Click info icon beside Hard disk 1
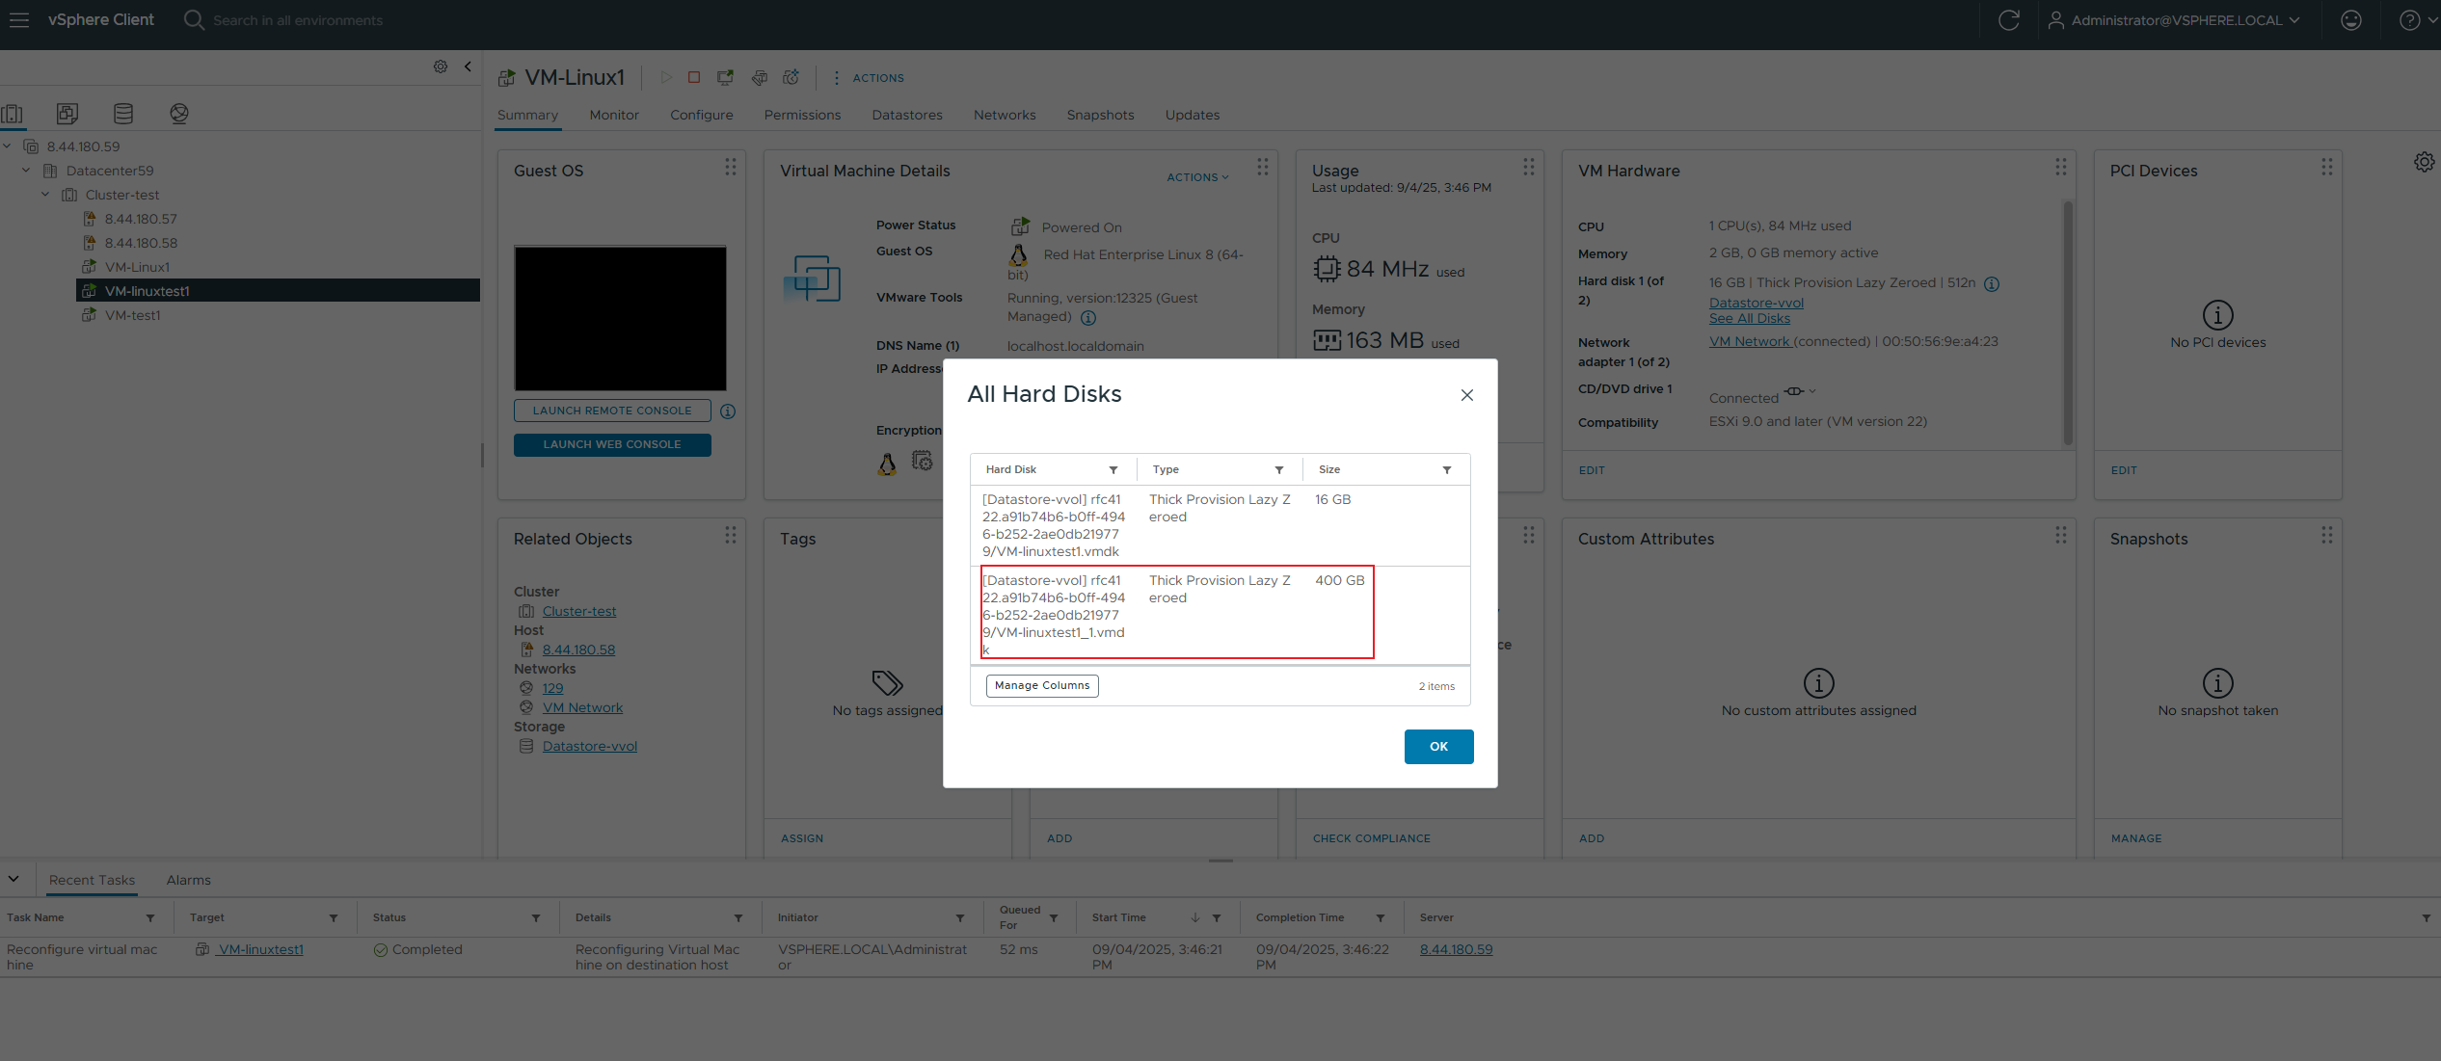Viewport: 2441px width, 1061px height. click(1992, 283)
